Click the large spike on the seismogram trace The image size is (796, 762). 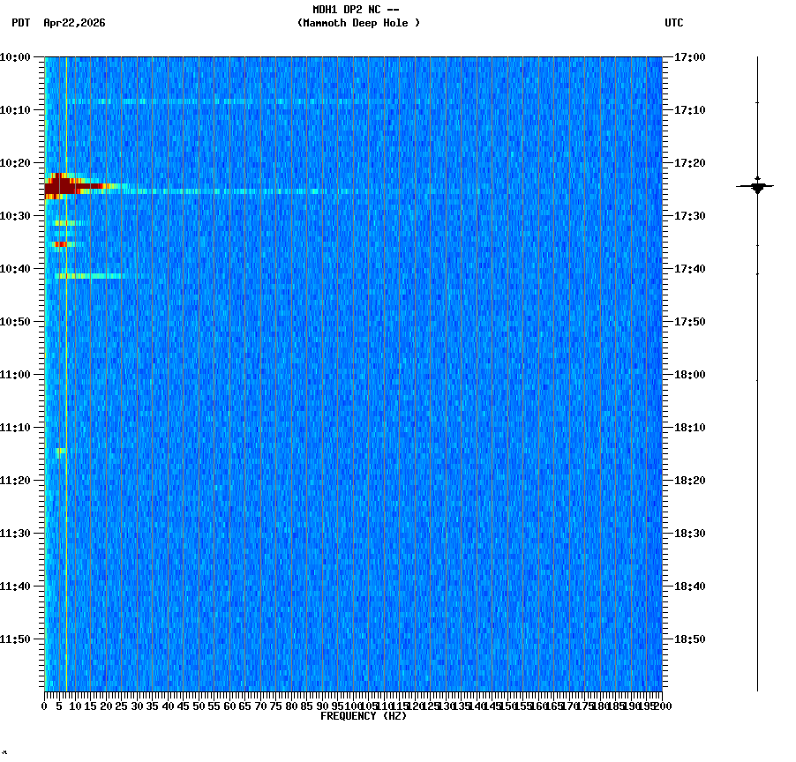(x=757, y=185)
